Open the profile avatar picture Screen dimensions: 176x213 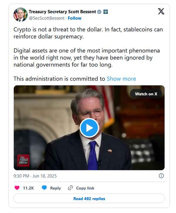point(20,15)
